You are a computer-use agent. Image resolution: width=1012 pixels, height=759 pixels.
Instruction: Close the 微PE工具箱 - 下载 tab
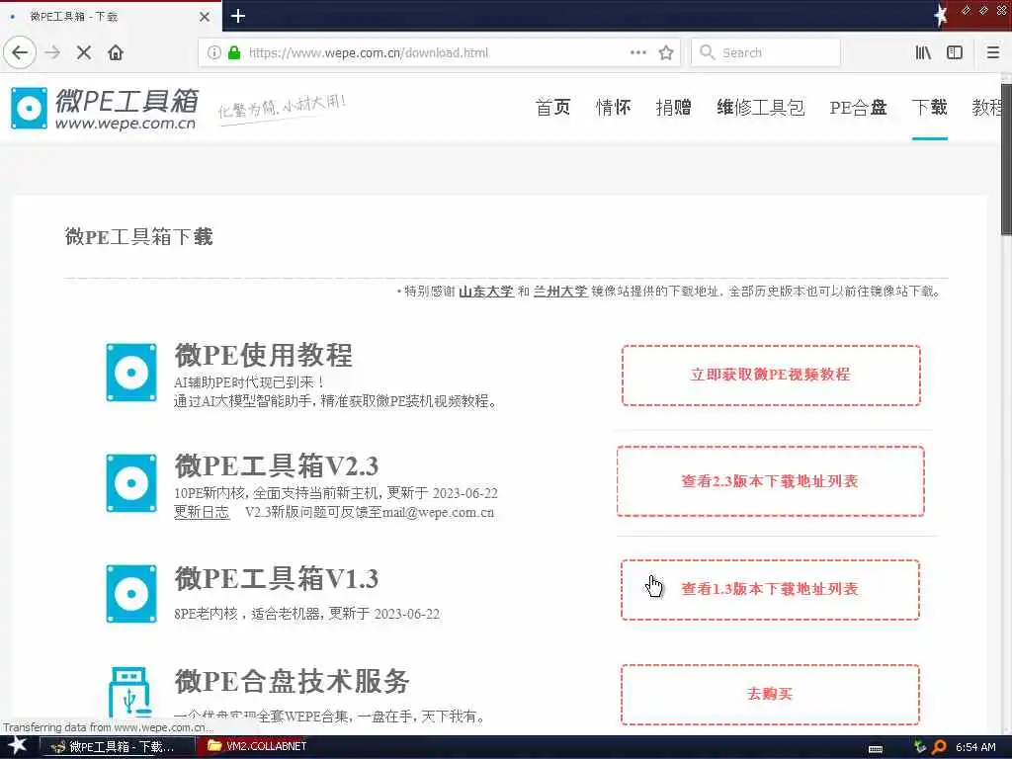tap(204, 17)
